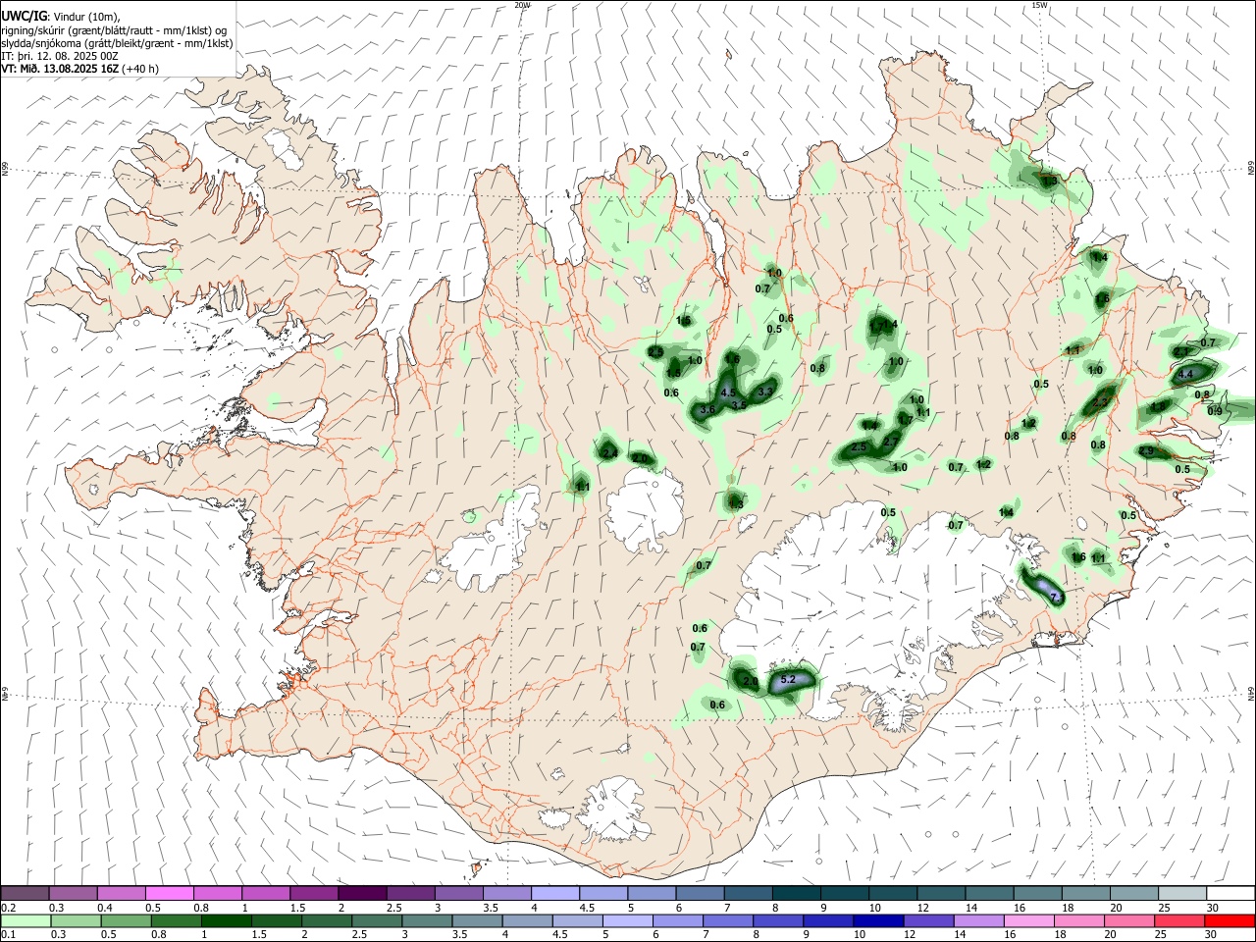The height and width of the screenshot is (942, 1256).
Task: Click the dark teal 8–9 snow legend swatch
Action: click(x=797, y=893)
